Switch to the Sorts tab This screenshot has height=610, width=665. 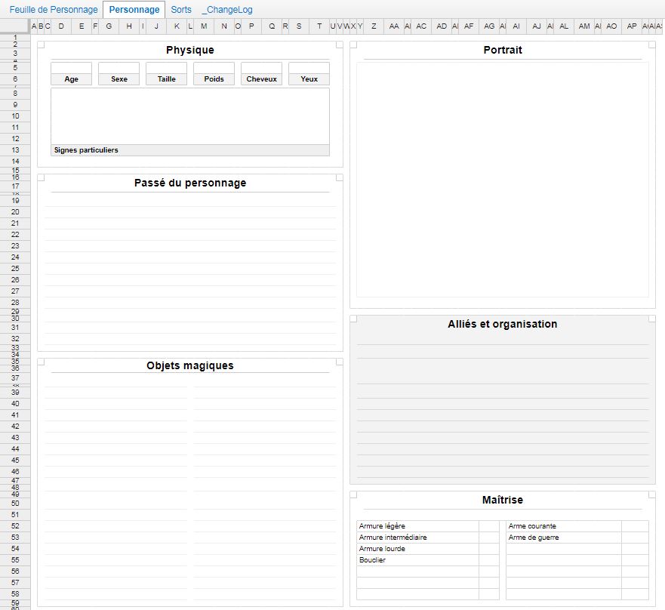pyautogui.click(x=181, y=10)
